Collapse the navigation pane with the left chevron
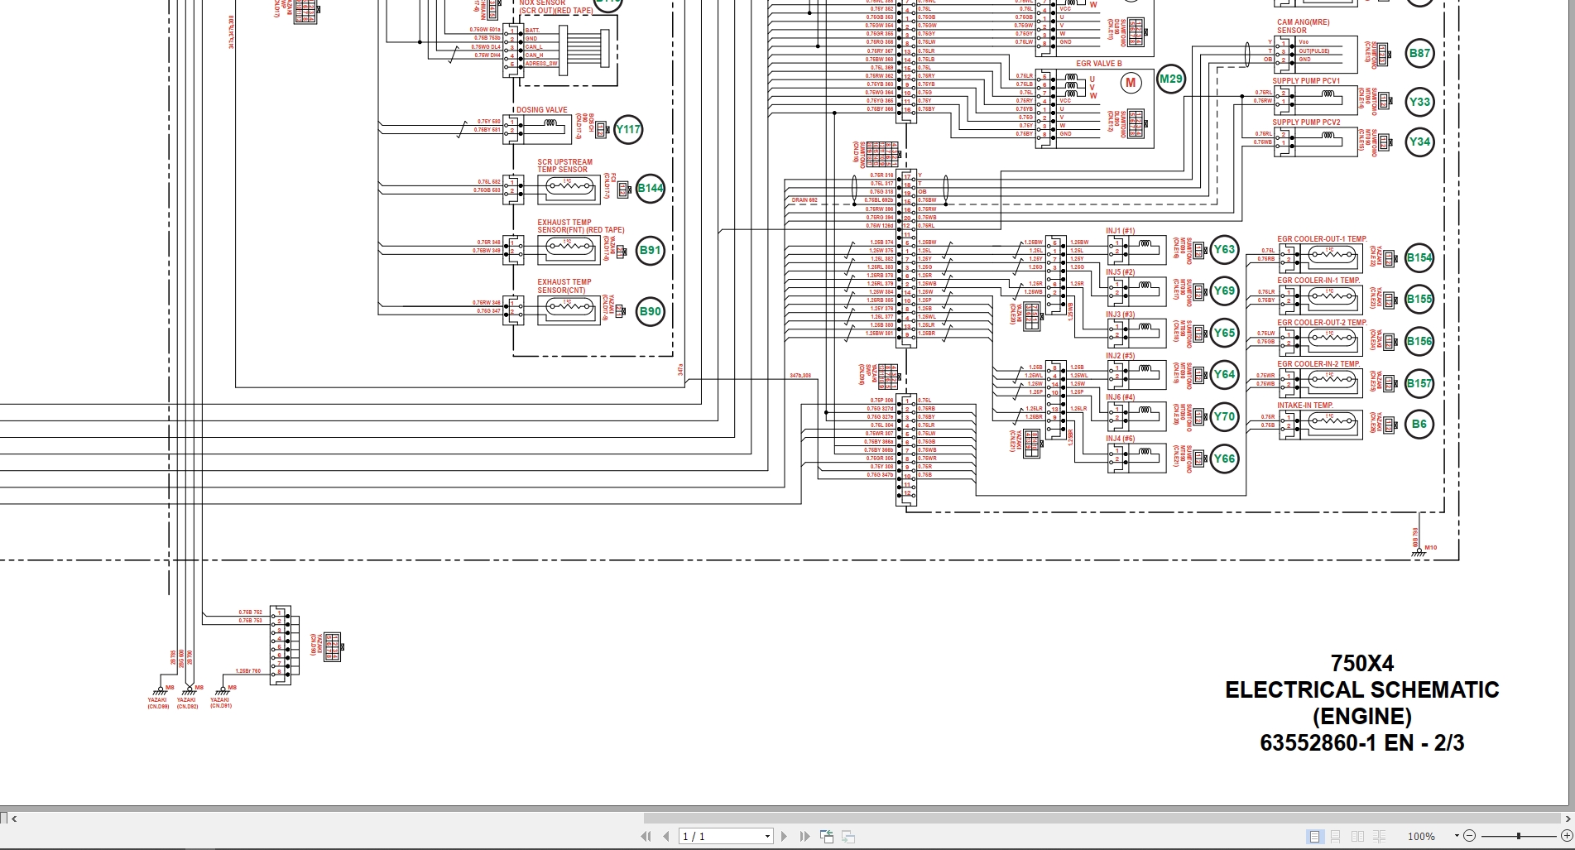This screenshot has width=1575, height=850. pyautogui.click(x=15, y=819)
